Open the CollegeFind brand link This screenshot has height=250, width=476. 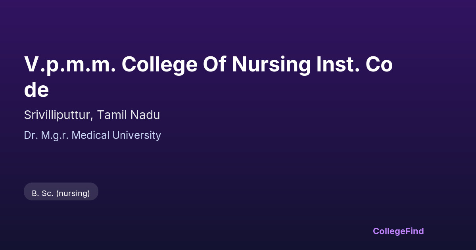(398, 231)
